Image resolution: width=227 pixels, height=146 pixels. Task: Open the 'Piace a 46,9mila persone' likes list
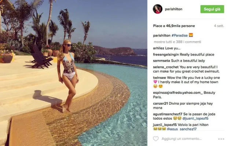click(x=174, y=26)
